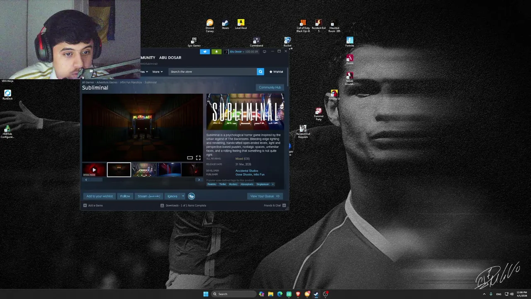Open the Wishlist star button

(276, 71)
